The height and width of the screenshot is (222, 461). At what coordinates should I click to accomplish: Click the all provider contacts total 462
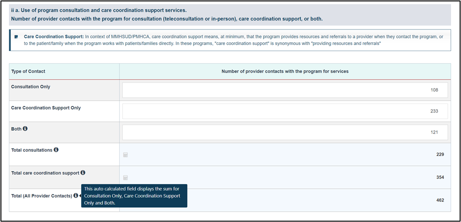[440, 200]
